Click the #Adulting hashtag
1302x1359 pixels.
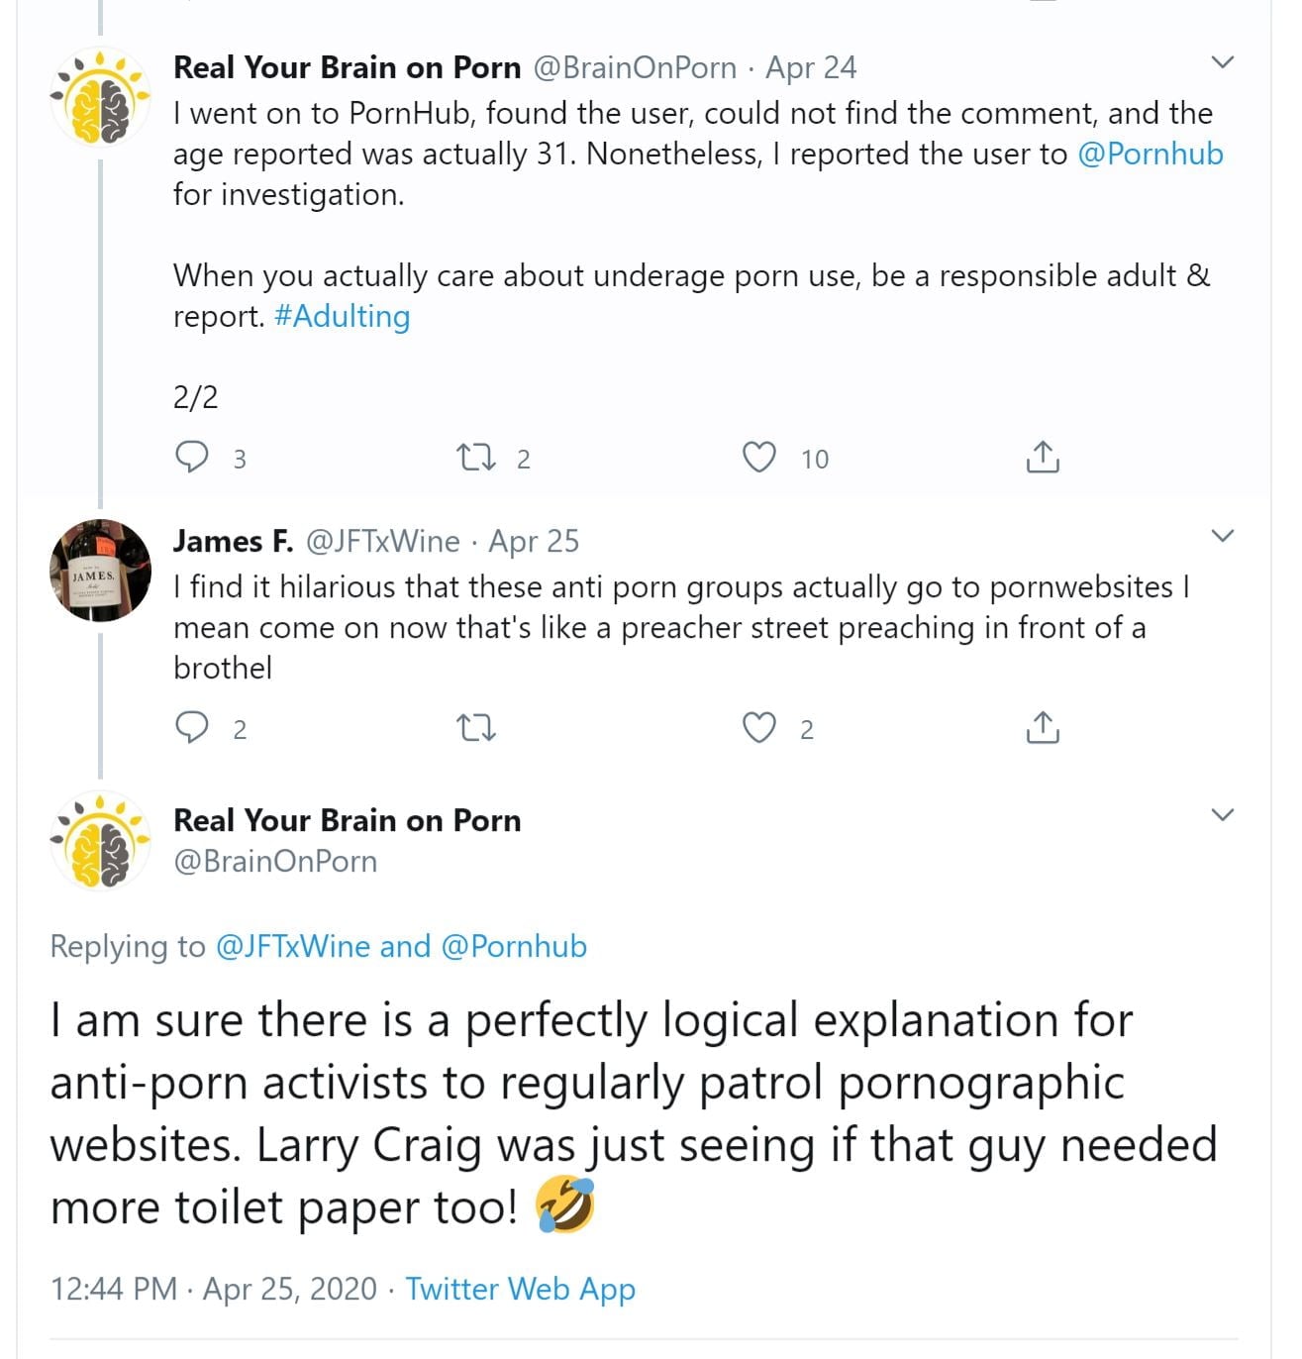coord(342,317)
